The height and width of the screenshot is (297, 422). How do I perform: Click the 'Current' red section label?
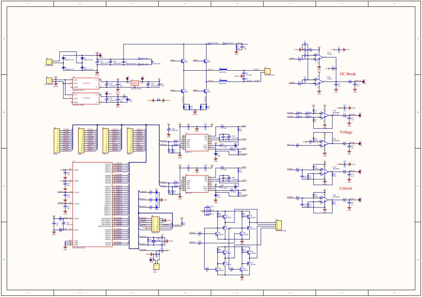click(346, 188)
